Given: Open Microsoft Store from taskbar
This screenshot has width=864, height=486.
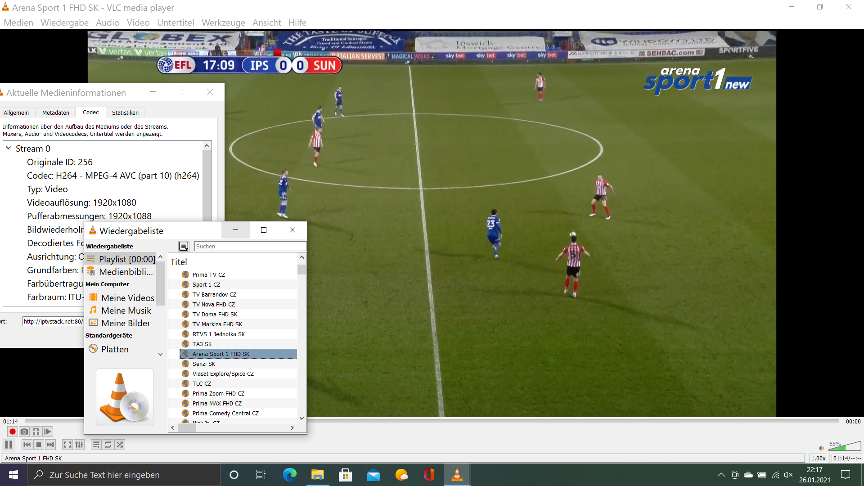Looking at the screenshot, I should point(345,475).
